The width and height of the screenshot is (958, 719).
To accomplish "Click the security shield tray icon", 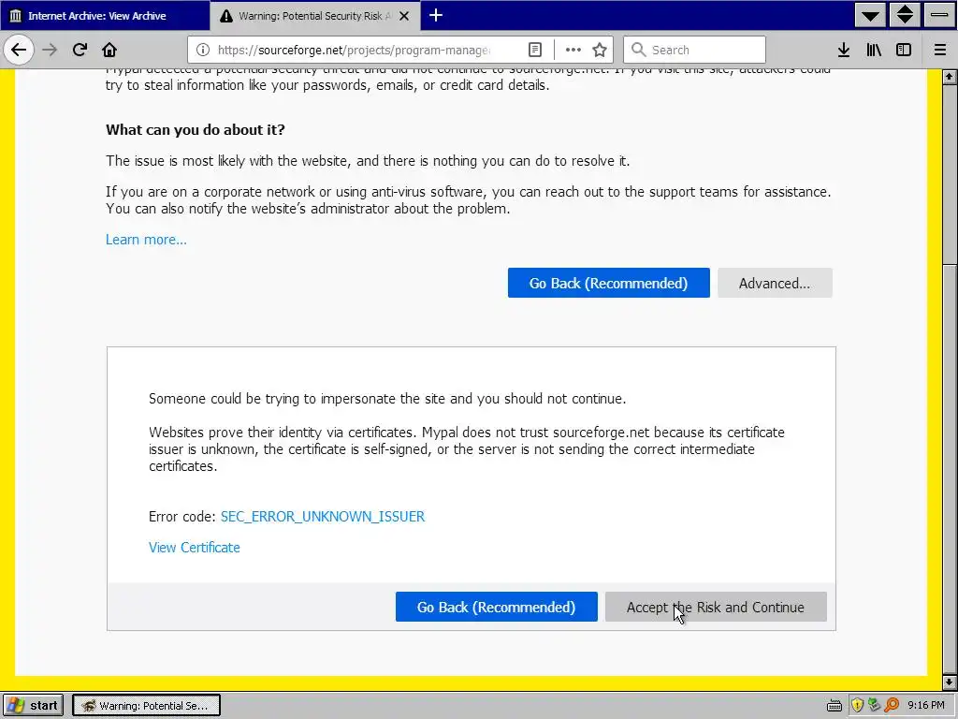I will point(857,706).
